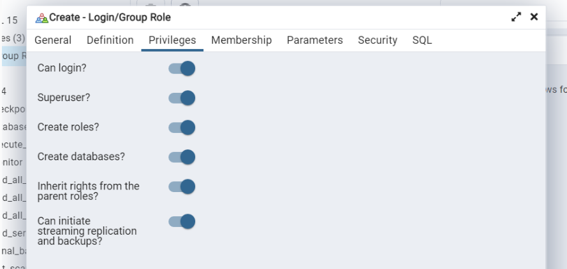This screenshot has width=567, height=269.
Task: Show the Security tab
Action: pyautogui.click(x=378, y=40)
